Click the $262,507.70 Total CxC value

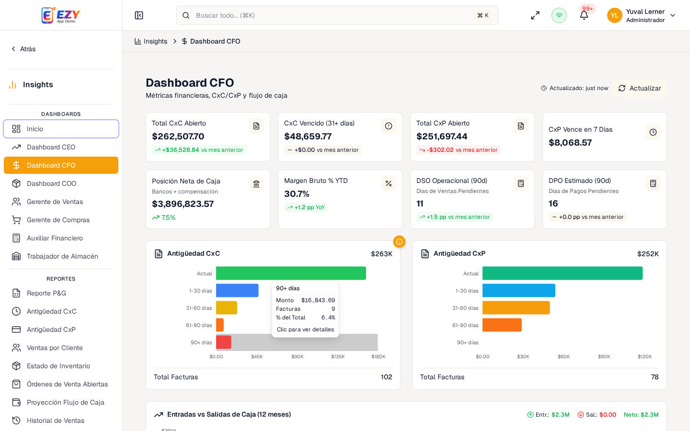pyautogui.click(x=178, y=136)
